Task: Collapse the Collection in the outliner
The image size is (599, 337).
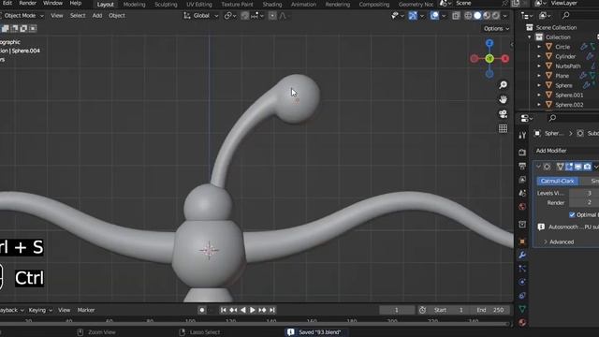Action: (530, 37)
